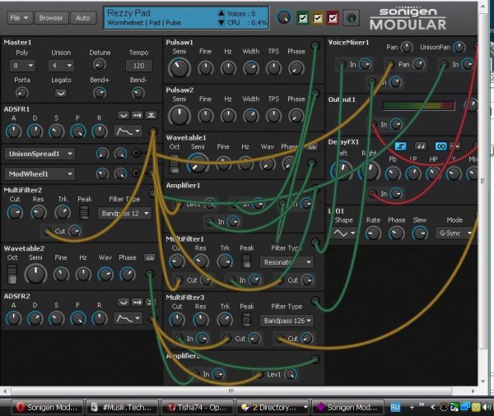The height and width of the screenshot is (416, 494).
Task: Click the MultiFilter1 output jack
Action: (315, 243)
